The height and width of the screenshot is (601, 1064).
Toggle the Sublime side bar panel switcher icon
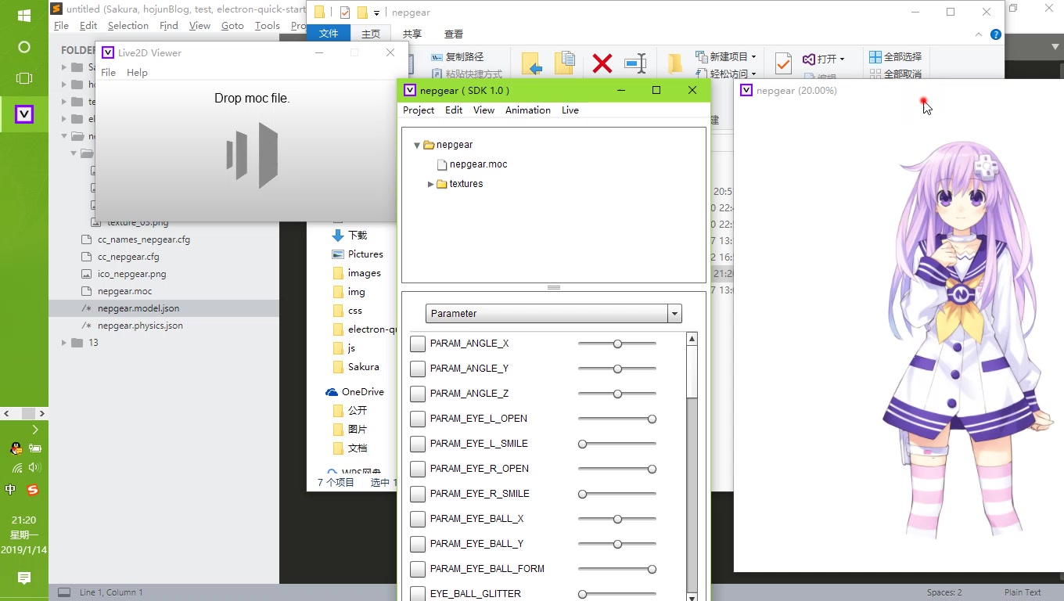coord(64,592)
